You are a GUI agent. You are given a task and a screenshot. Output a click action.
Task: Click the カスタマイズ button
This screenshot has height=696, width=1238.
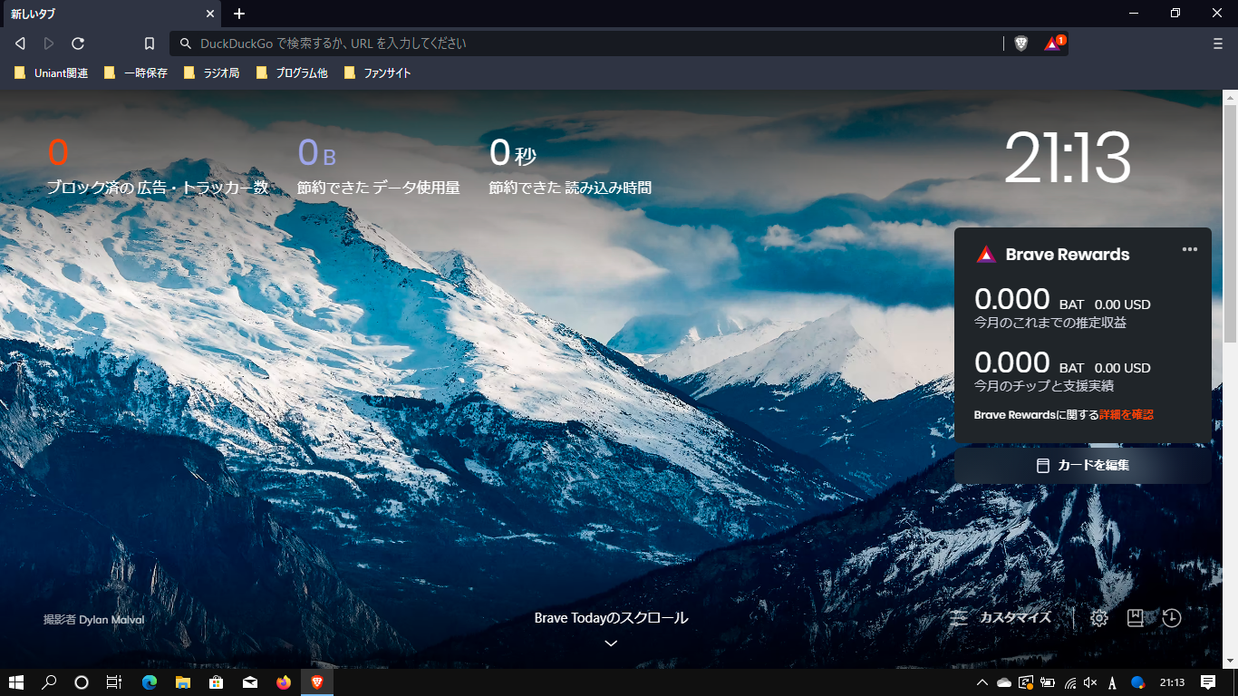point(1002,618)
